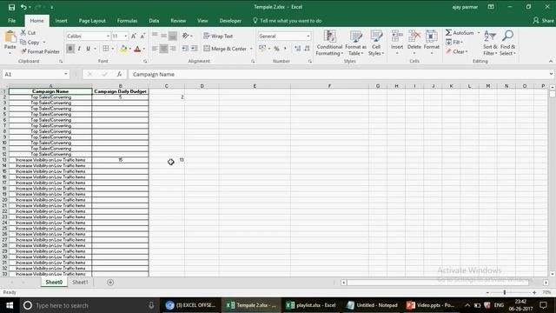Click the zoom slider handle
The height and width of the screenshot is (313, 556).
pyautogui.click(x=505, y=292)
